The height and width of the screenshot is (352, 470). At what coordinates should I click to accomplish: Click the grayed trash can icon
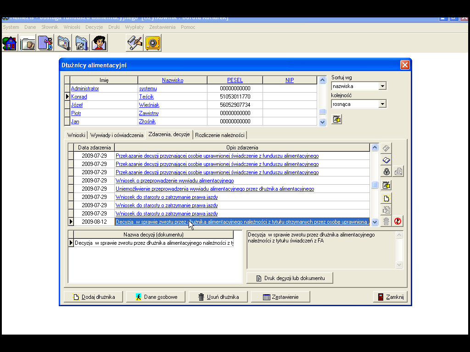(386, 221)
